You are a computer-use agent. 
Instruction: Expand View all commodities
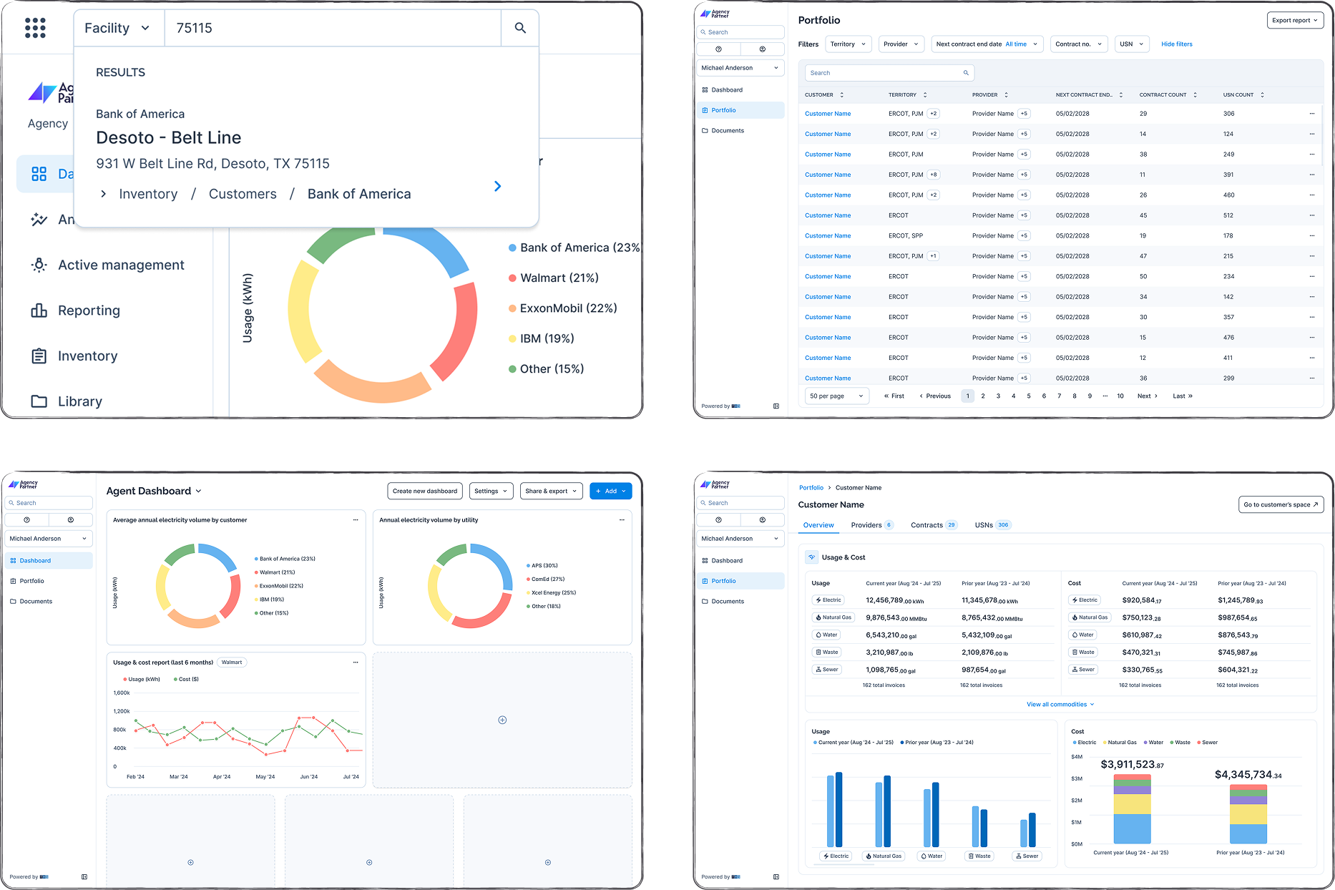1060,705
